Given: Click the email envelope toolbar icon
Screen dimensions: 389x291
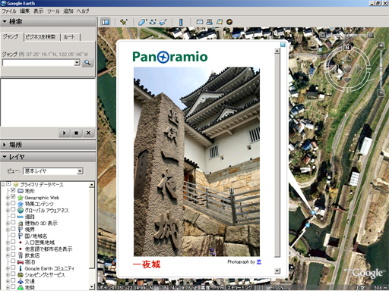Looking at the screenshot, I should click(x=200, y=22).
